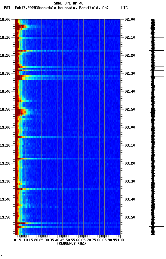This screenshot has height=259, width=166.
Task: Click the 20 Hz frequency axis label
Action: pyautogui.click(x=36, y=240)
